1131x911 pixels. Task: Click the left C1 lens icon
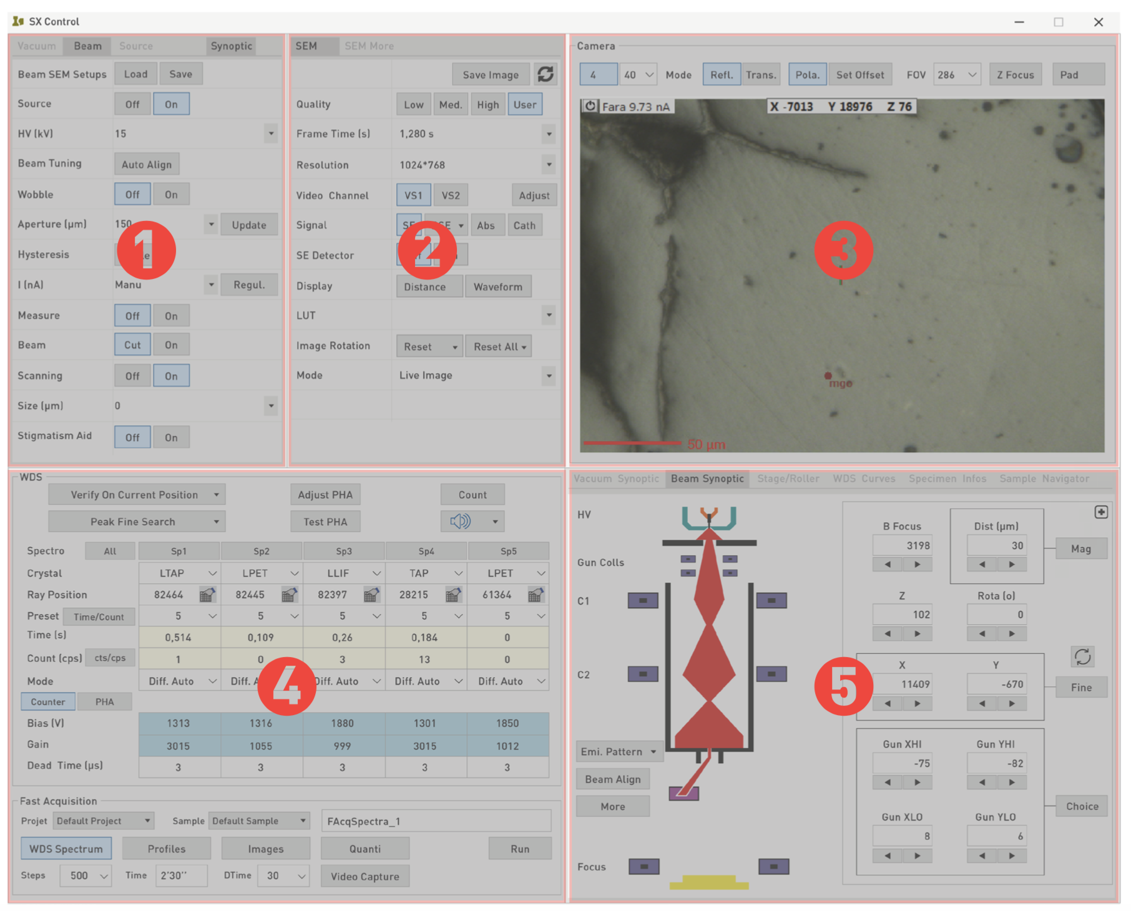pos(643,600)
